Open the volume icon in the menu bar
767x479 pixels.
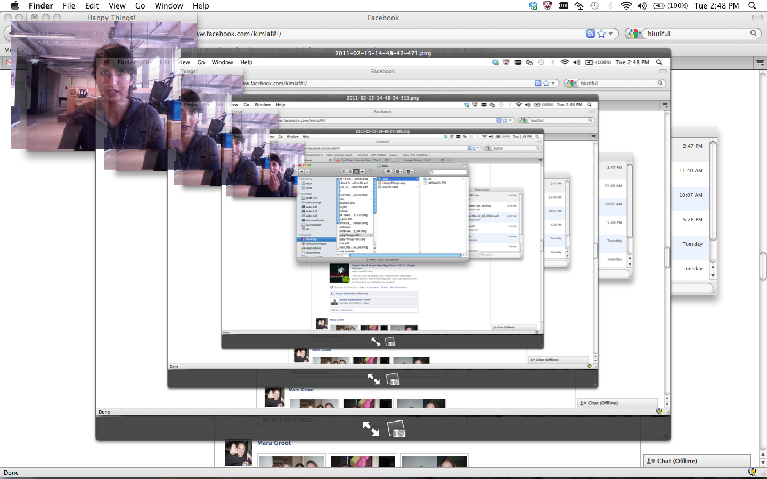click(x=642, y=6)
